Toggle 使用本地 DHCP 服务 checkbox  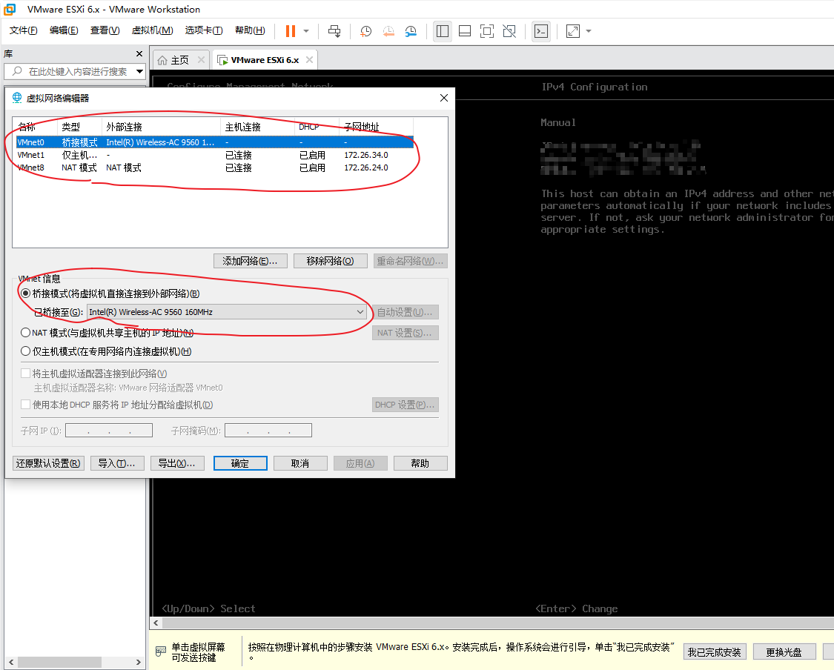25,404
